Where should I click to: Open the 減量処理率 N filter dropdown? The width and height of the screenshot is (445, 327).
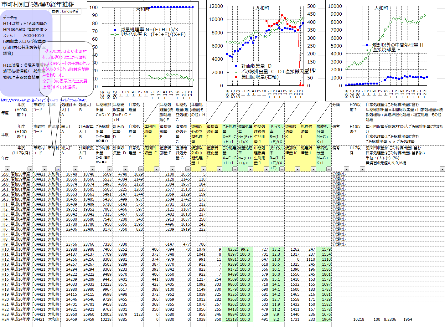(x=251, y=169)
